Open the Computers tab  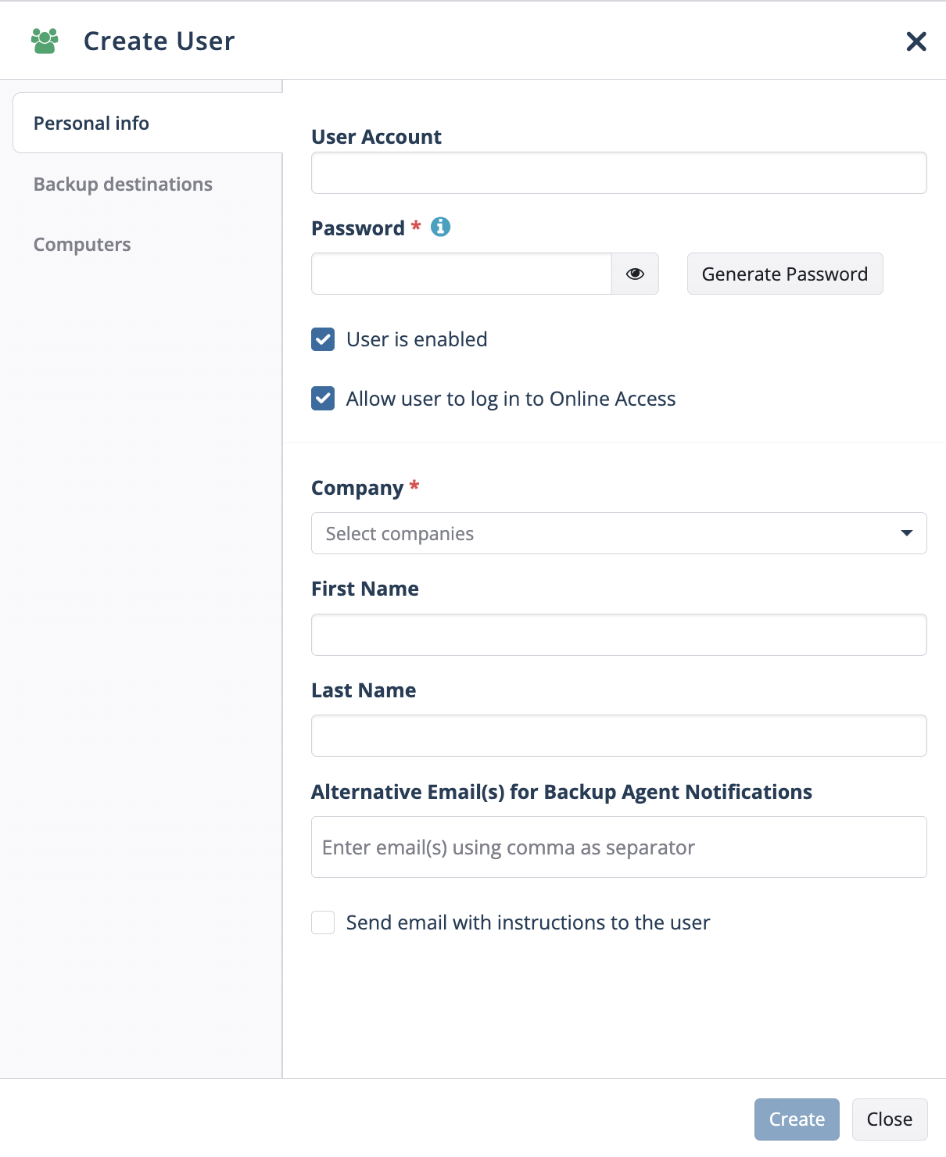pos(82,245)
